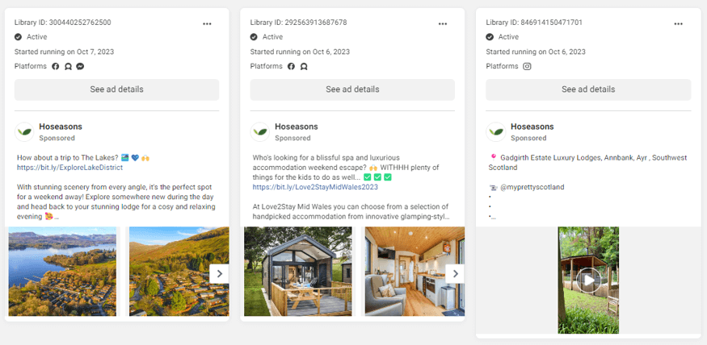Click See ad details for Lakes ad
Image resolution: width=707 pixels, height=345 pixels.
(x=116, y=89)
